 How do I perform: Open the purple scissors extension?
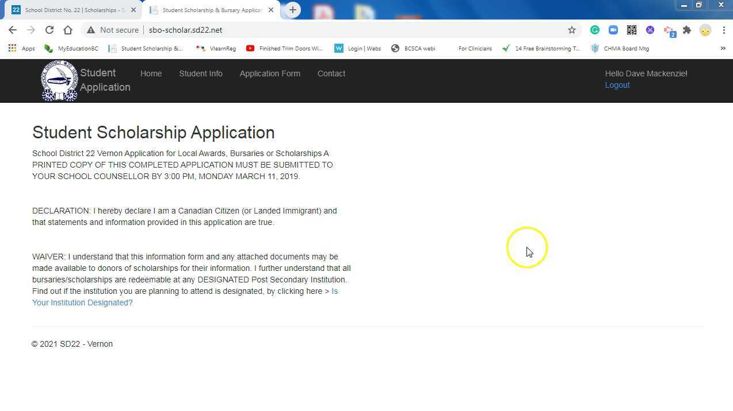click(x=650, y=30)
